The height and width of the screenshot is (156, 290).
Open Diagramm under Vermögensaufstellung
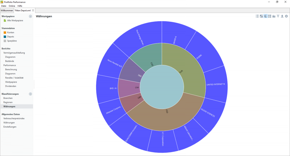(10, 57)
